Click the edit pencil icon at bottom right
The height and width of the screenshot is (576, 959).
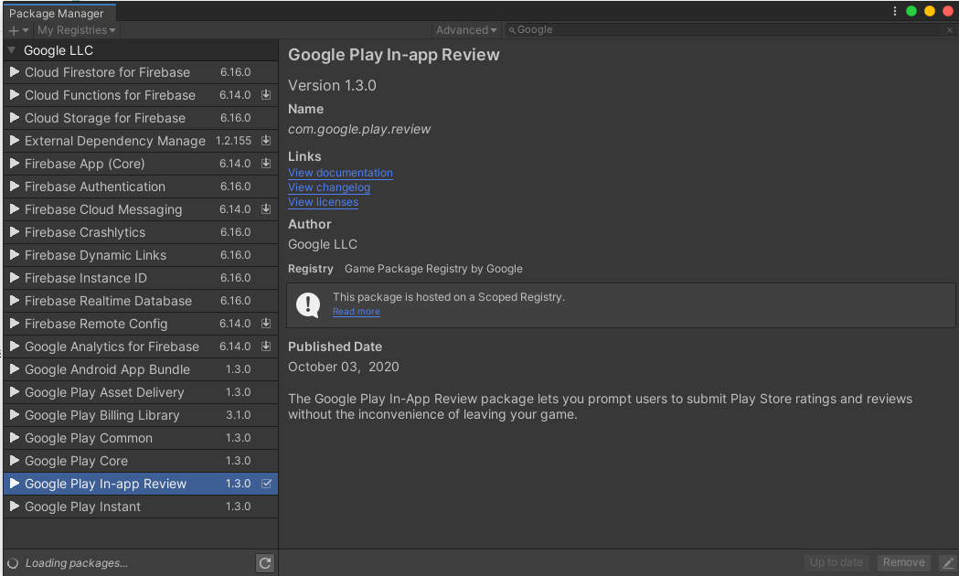(x=947, y=562)
